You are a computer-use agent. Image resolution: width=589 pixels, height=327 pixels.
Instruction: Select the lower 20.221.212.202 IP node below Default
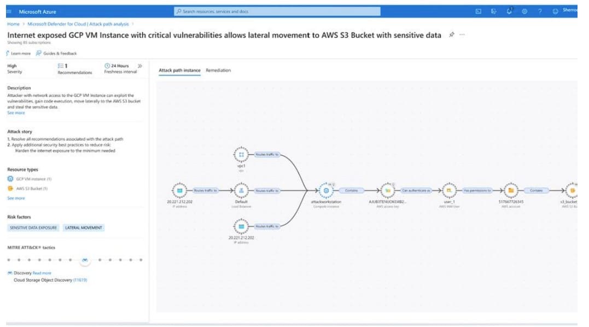click(241, 226)
